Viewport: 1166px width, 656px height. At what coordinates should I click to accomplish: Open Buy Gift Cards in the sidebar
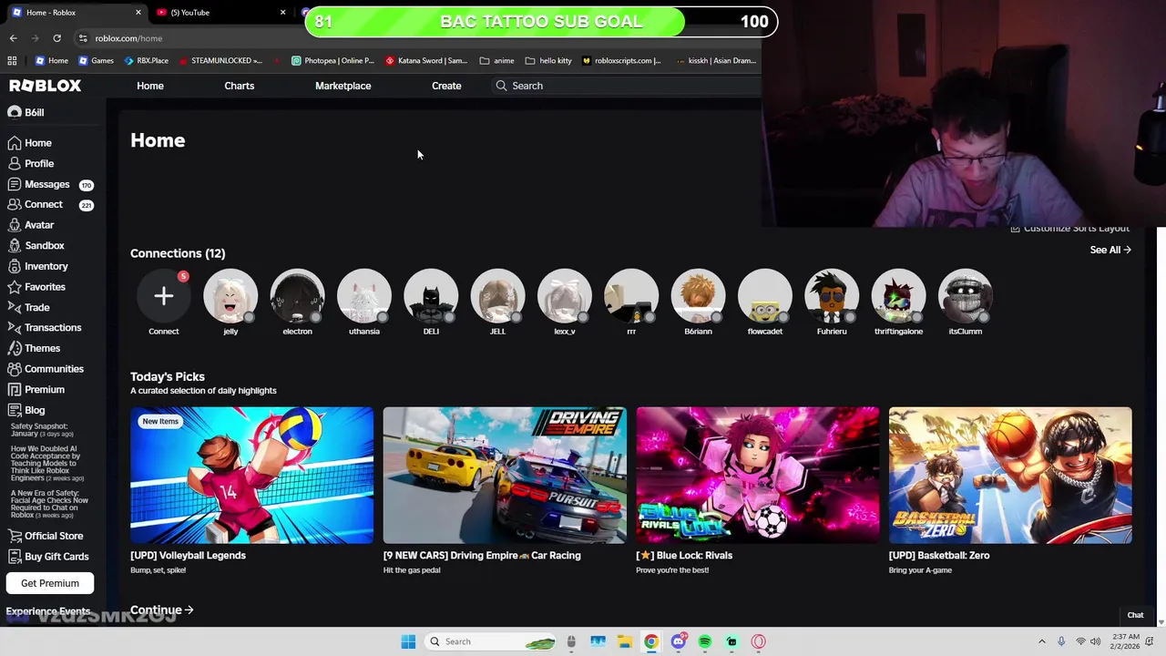48,557
